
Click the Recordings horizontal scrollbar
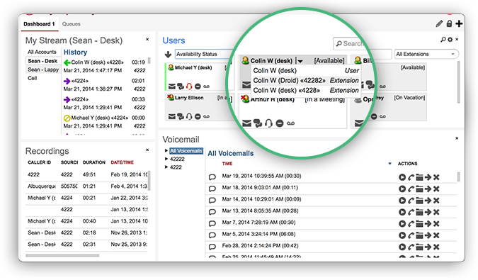point(62,256)
